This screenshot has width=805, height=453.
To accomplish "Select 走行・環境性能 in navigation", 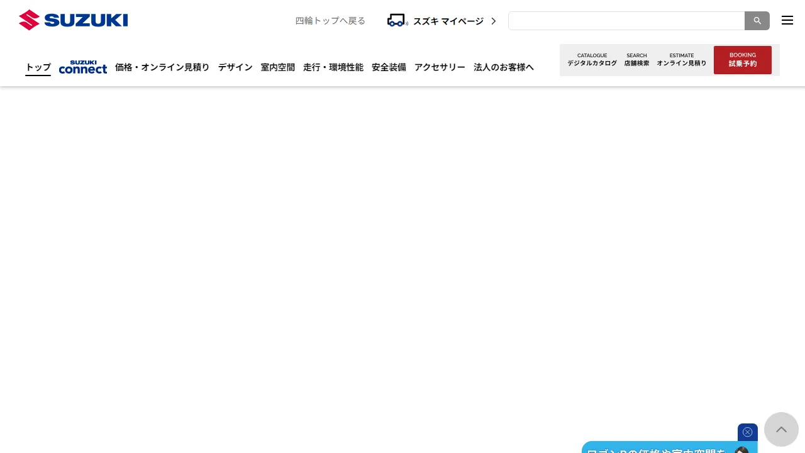I will 333,67.
